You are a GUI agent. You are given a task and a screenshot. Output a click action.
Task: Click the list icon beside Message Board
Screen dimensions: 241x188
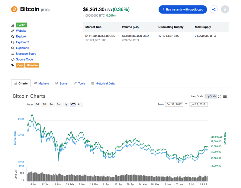pos(13,54)
